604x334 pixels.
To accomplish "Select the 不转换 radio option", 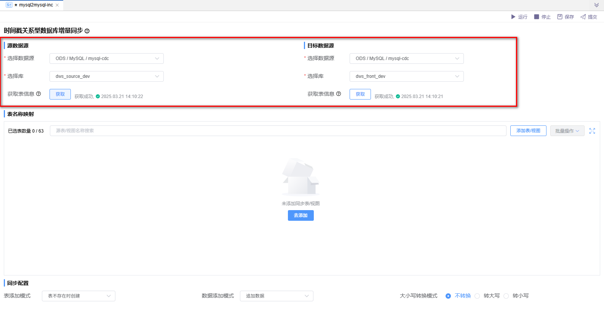I will point(448,296).
